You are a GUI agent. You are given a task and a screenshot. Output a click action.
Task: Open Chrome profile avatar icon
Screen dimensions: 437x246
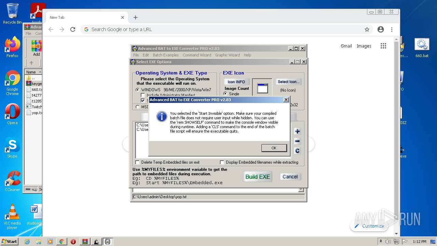(381, 29)
